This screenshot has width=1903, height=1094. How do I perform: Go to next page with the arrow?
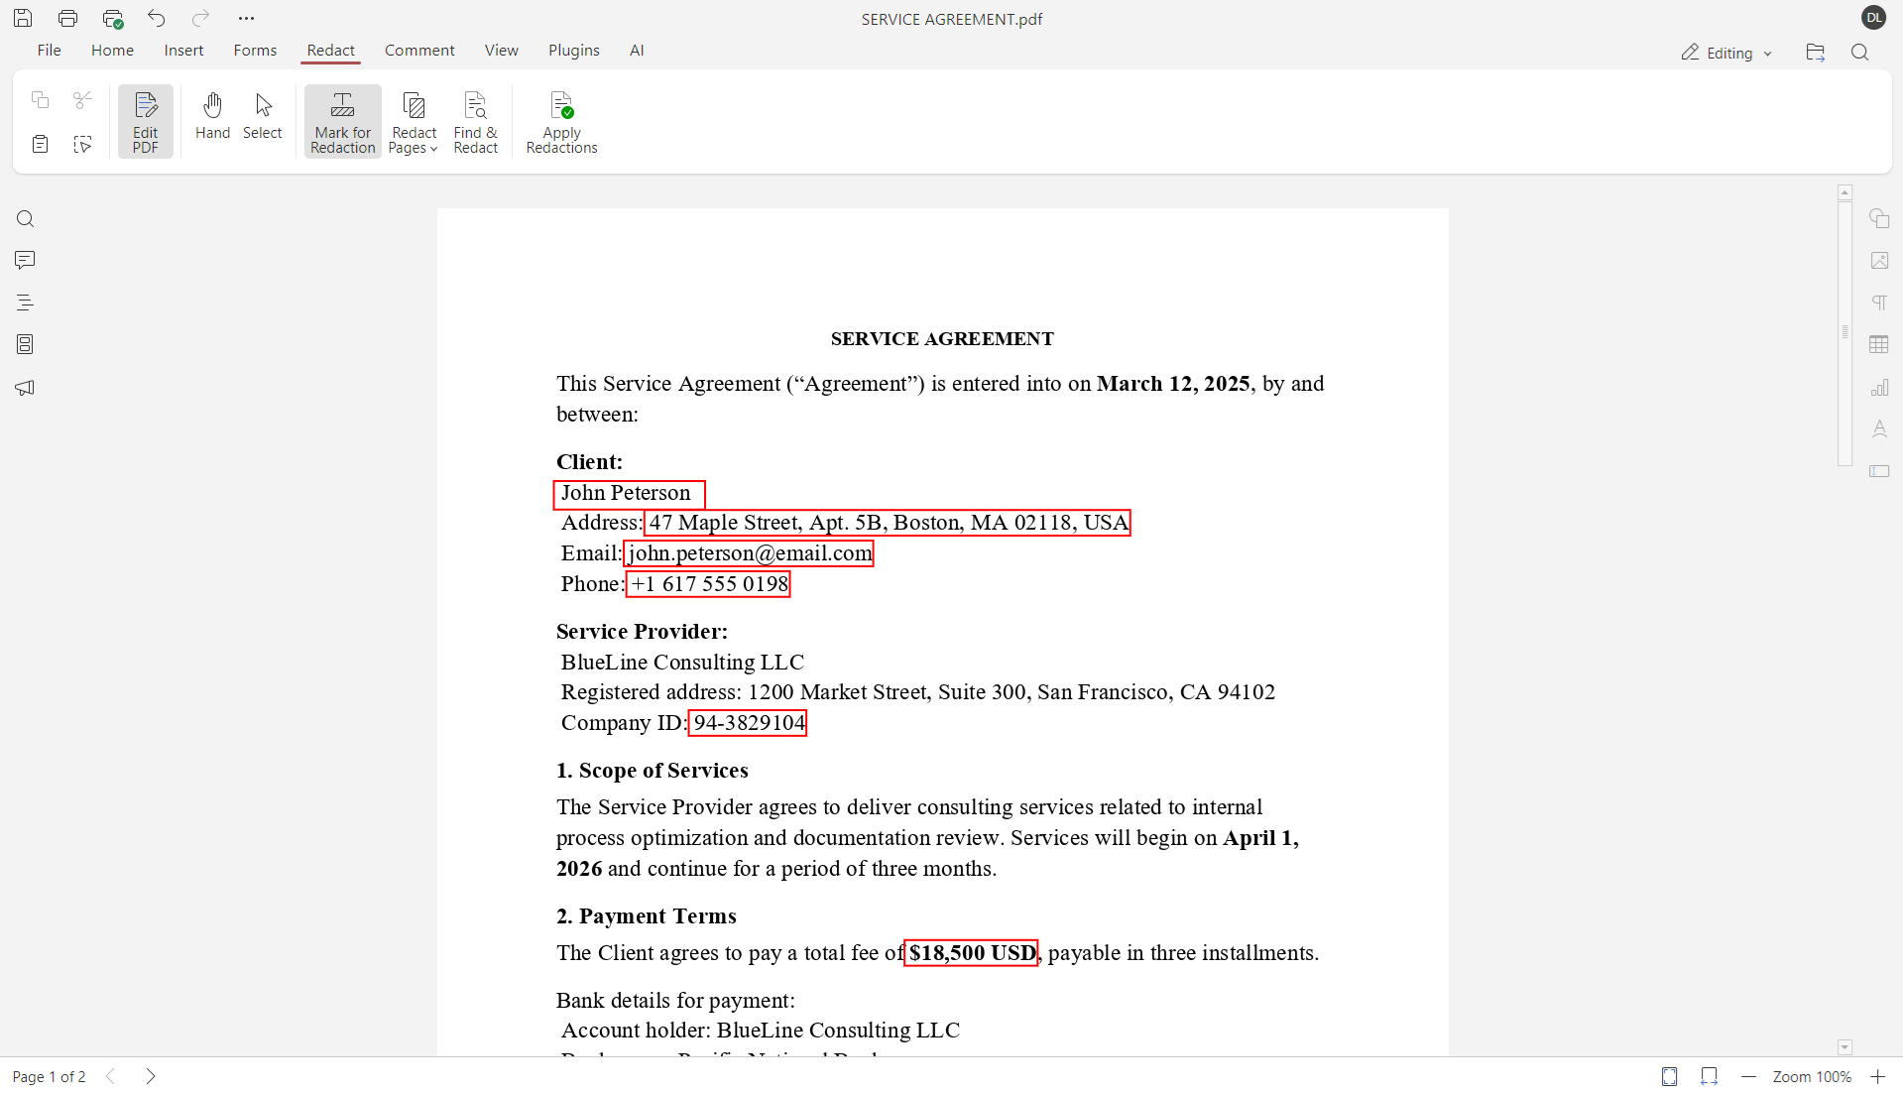coord(151,1076)
